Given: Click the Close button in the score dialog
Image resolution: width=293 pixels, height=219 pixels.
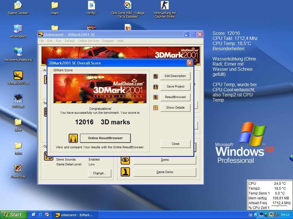Looking at the screenshot, I should click(175, 144).
